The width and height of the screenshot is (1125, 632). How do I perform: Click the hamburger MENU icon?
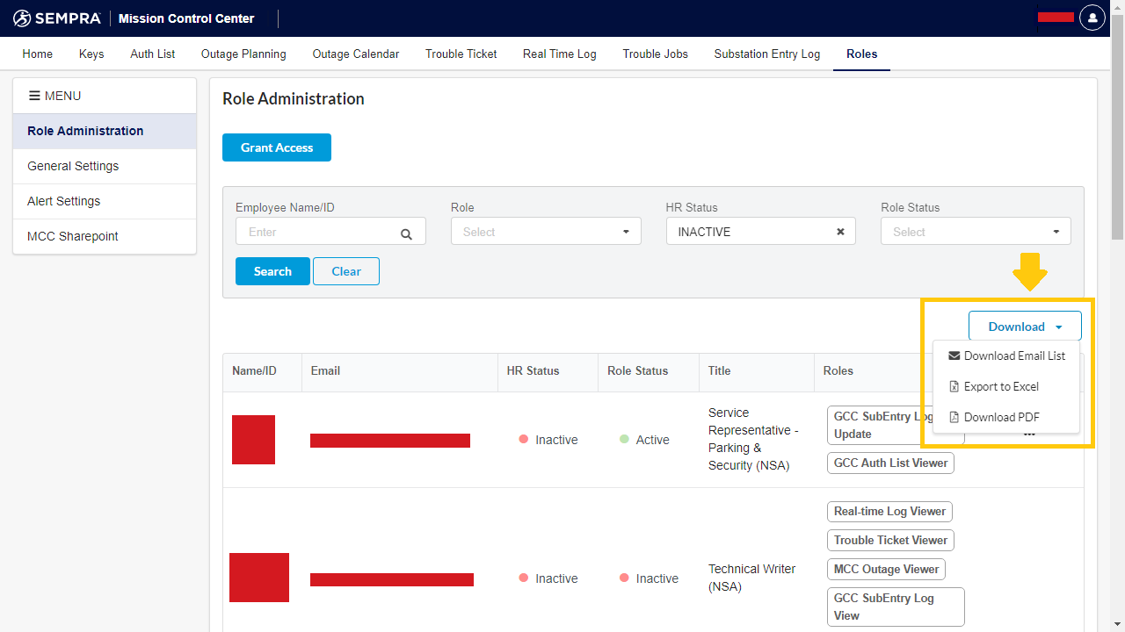[x=34, y=96]
